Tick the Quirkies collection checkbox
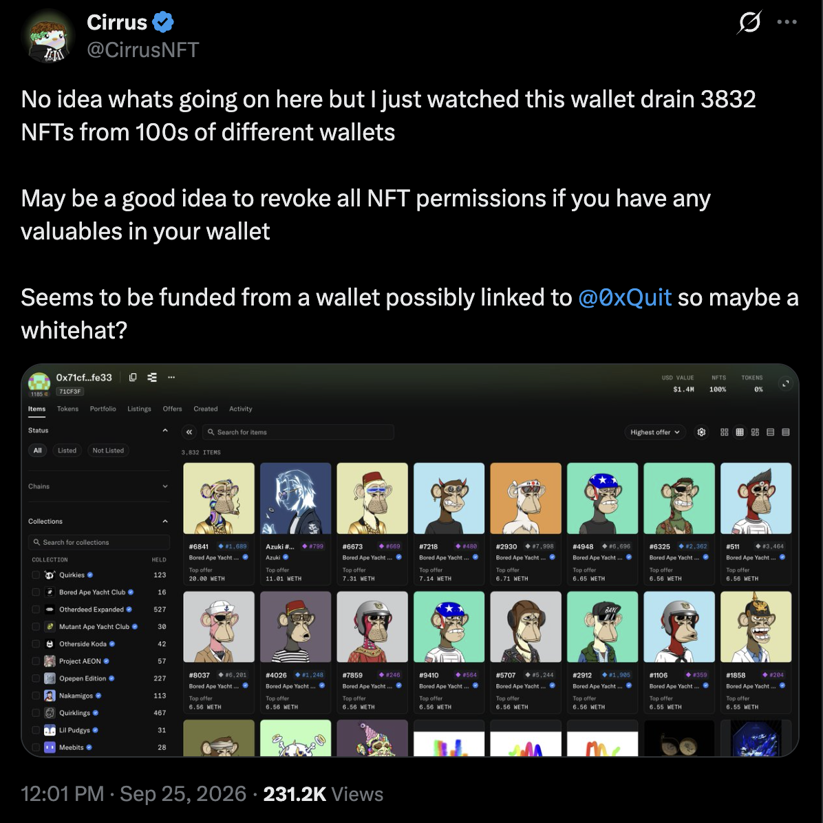823x823 pixels. (x=36, y=575)
